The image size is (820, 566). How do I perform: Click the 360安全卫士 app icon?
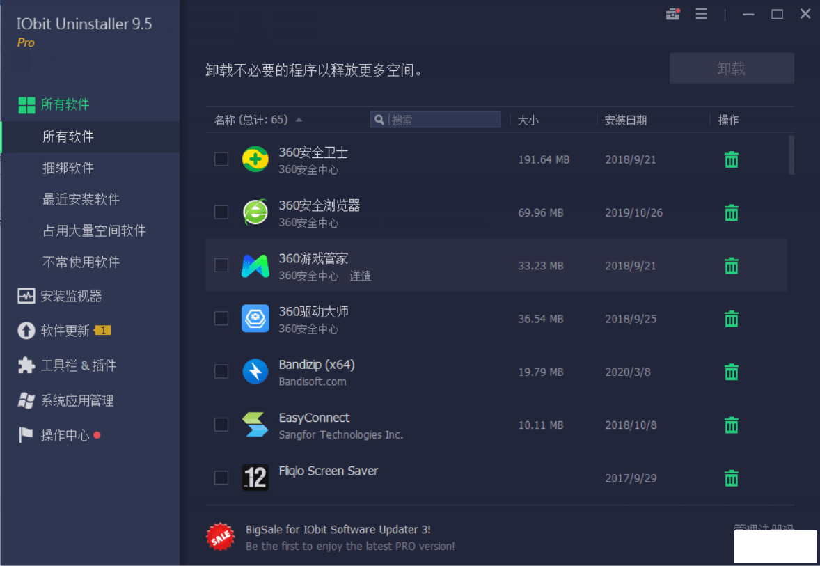255,159
